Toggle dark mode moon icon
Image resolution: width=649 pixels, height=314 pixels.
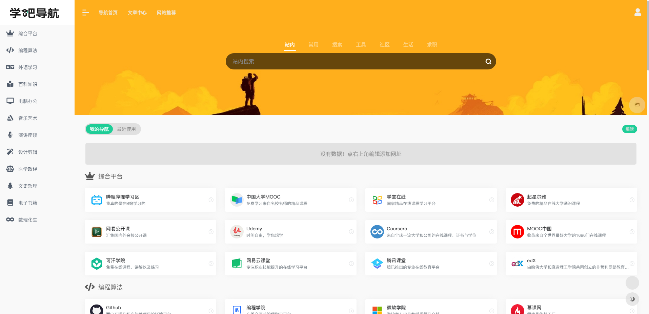coord(632,299)
